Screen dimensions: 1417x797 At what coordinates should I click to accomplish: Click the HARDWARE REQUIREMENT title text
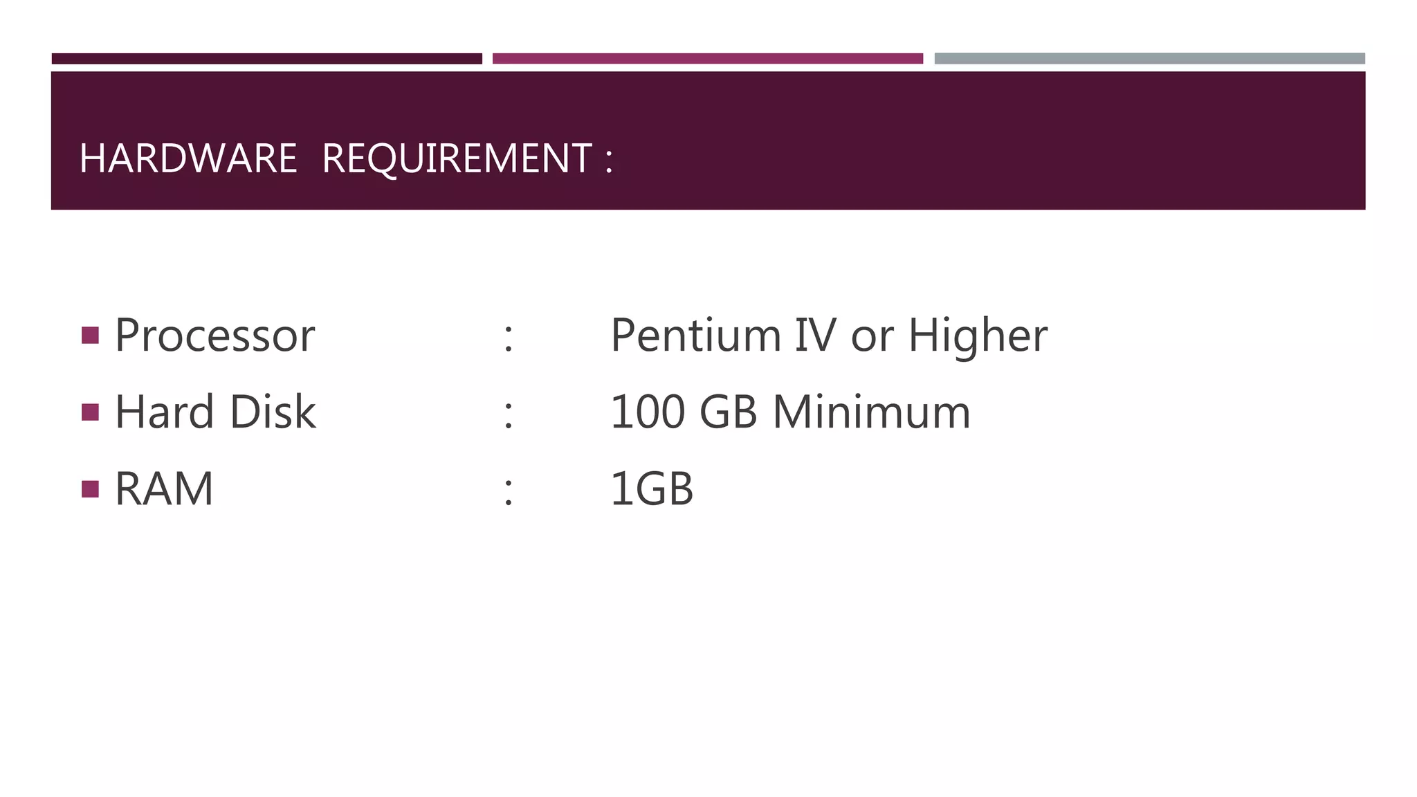346,158
